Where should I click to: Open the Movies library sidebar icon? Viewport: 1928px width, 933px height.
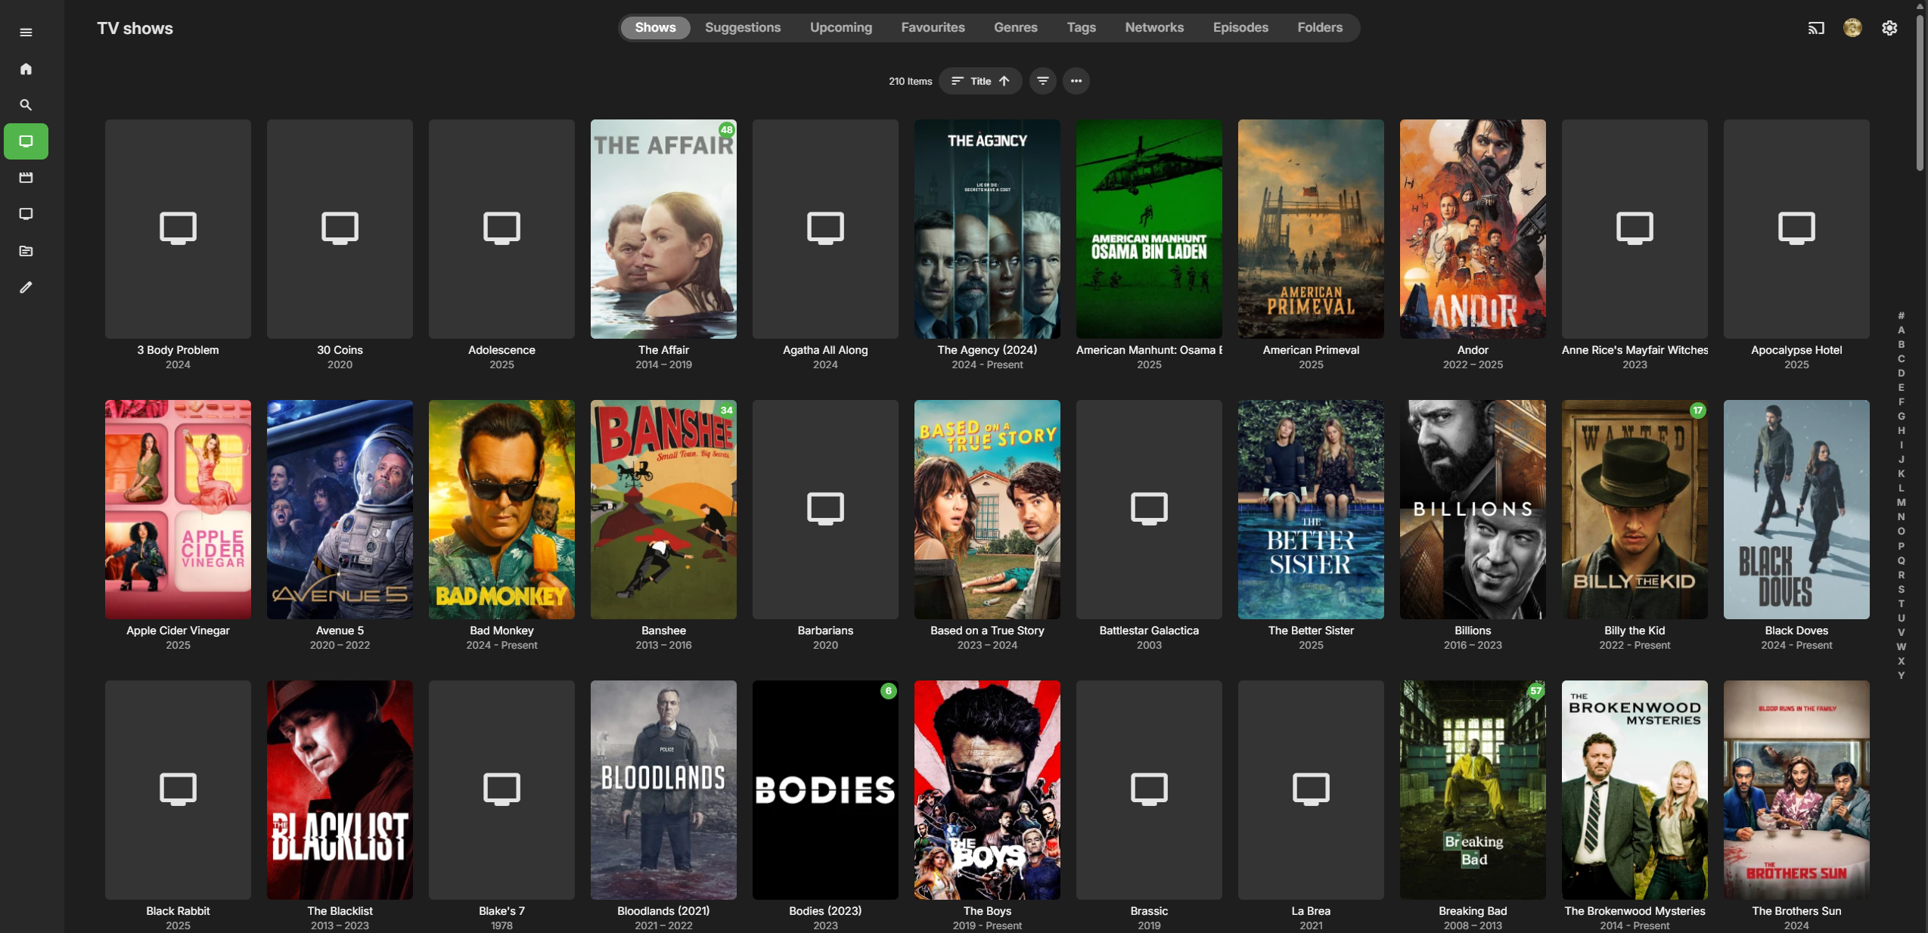pos(26,178)
